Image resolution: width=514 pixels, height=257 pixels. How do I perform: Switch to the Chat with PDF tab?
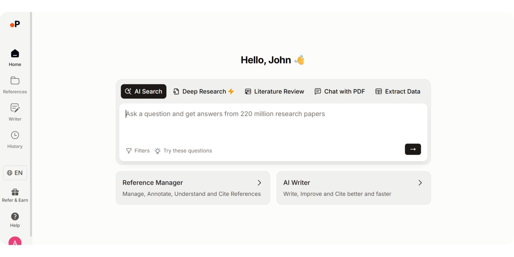(x=340, y=92)
